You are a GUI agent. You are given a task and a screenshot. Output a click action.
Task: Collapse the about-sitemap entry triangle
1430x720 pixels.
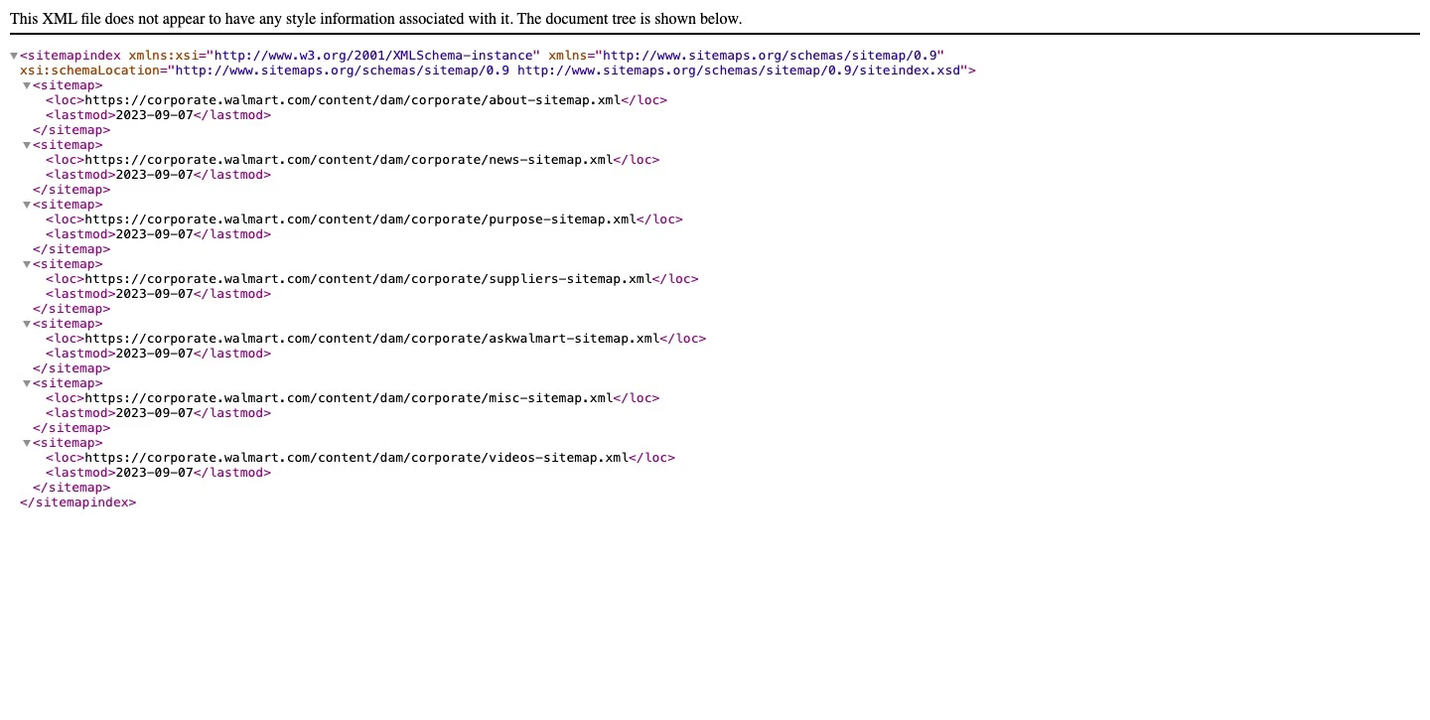27,85
